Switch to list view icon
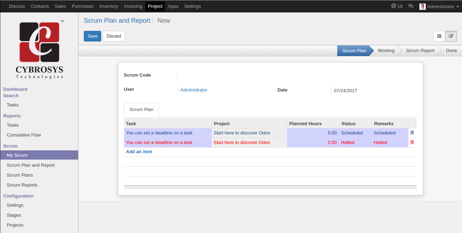The height and width of the screenshot is (233, 462). click(439, 36)
